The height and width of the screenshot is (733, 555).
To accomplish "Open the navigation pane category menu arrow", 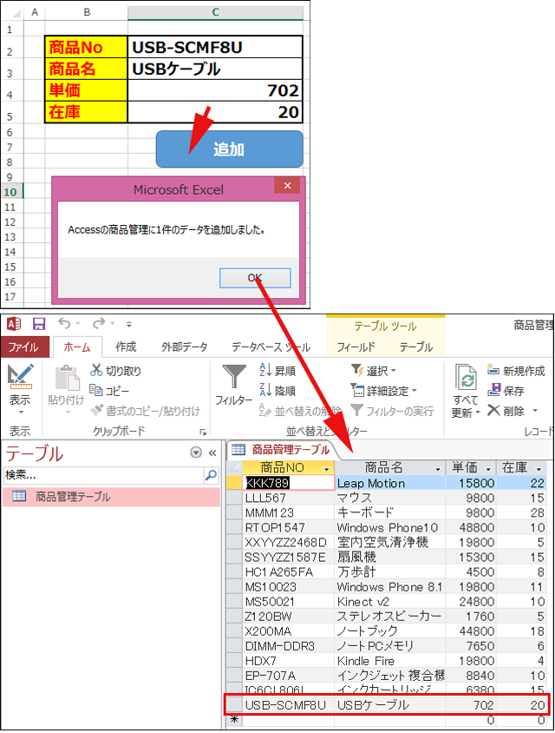I will (x=196, y=453).
